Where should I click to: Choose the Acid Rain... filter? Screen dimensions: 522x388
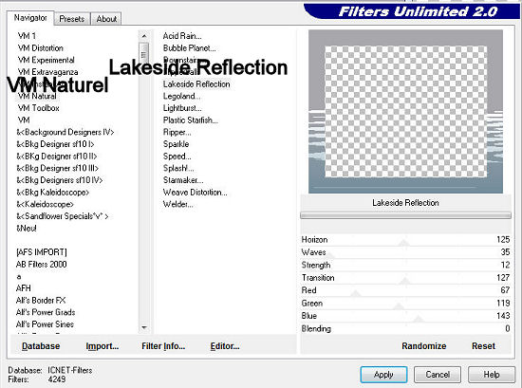(182, 36)
